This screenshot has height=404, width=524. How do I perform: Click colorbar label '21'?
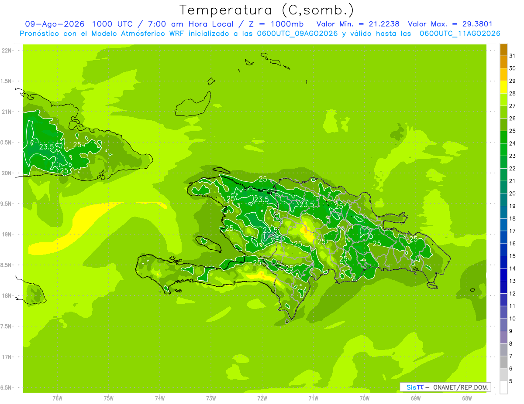(513, 181)
